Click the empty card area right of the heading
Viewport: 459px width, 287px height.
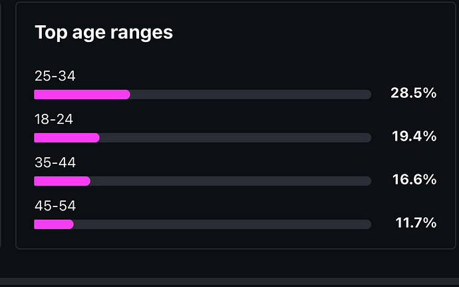point(306,33)
